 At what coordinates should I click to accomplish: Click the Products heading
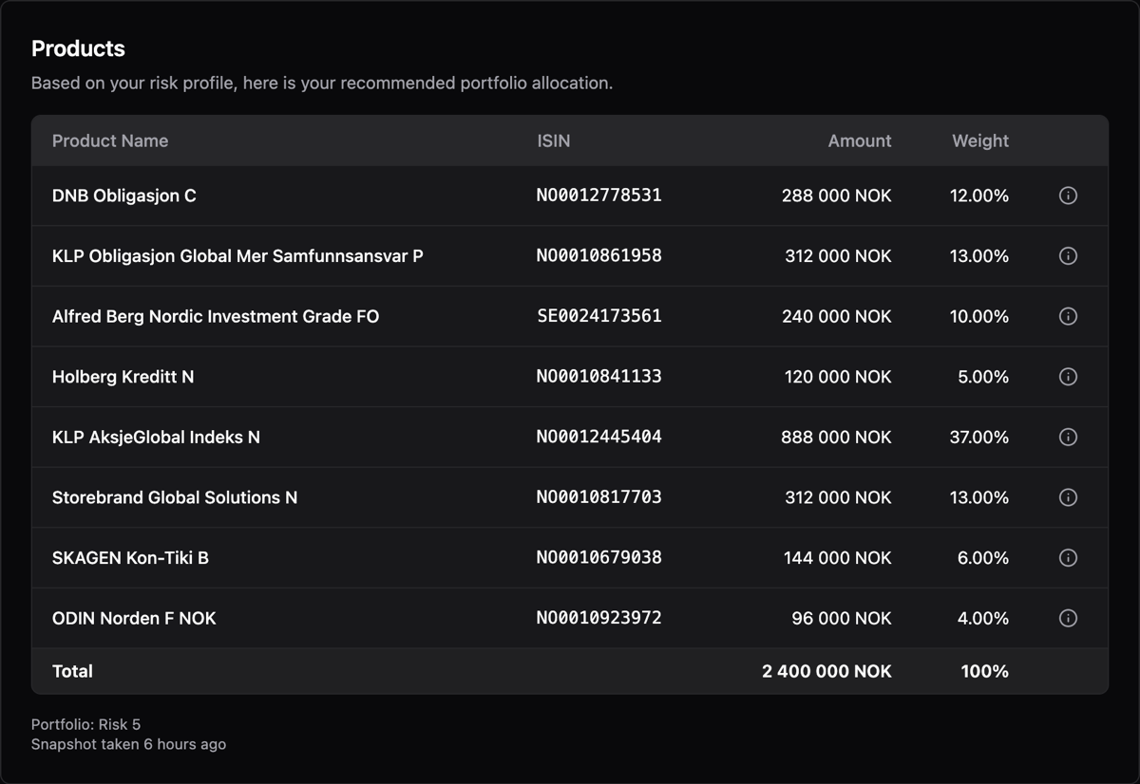point(78,48)
